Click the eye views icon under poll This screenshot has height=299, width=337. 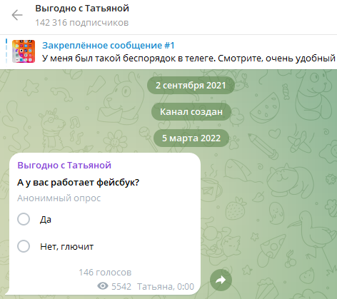tap(103, 286)
